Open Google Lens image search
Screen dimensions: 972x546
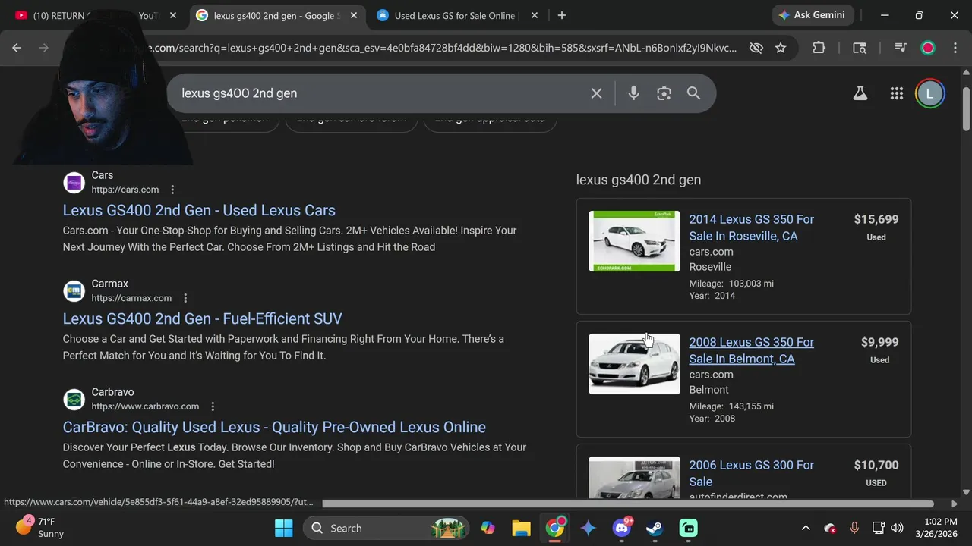(x=664, y=93)
